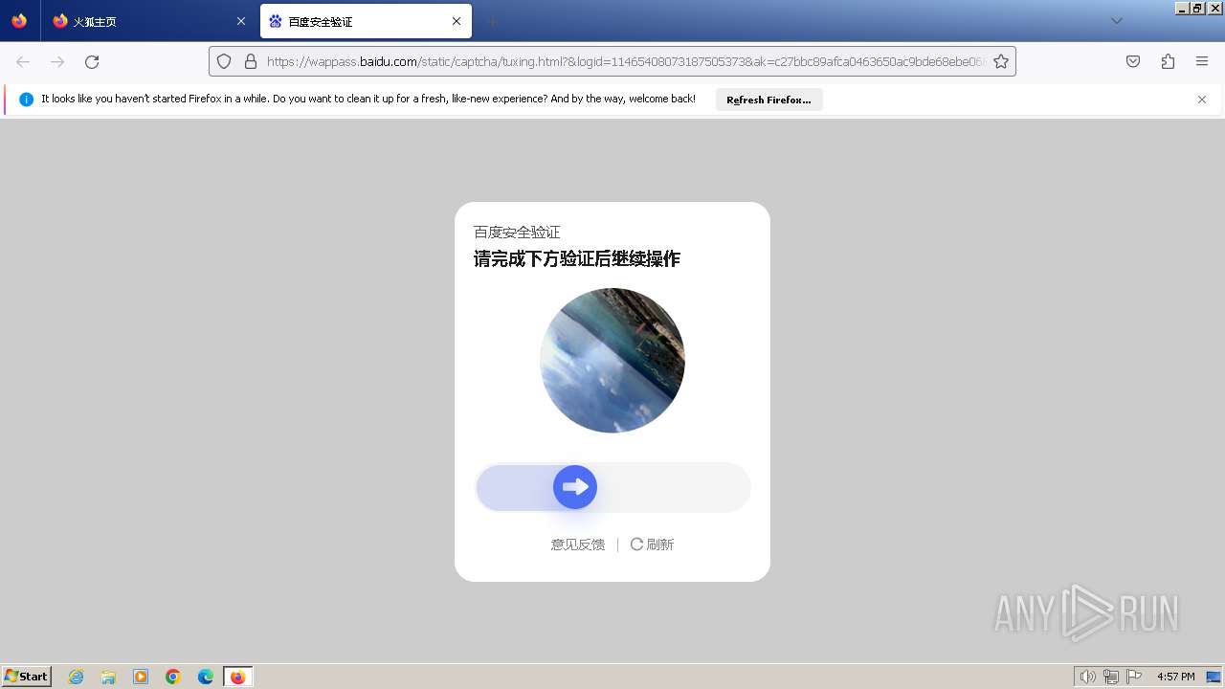Screen dimensions: 1225x689
Task: Click the show desktop tray icon
Action: (1214, 677)
